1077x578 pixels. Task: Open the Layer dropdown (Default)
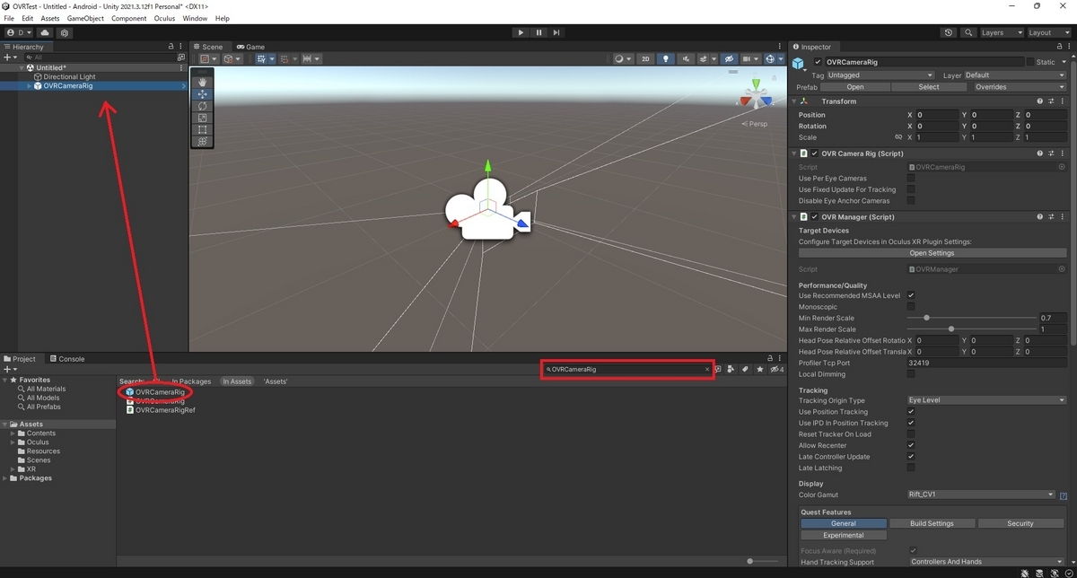click(x=1015, y=75)
